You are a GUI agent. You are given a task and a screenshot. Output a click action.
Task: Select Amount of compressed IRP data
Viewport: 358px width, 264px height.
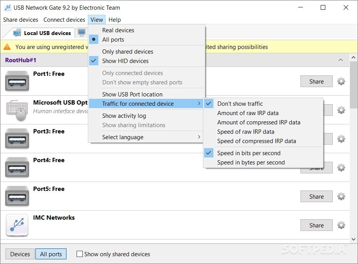(263, 122)
